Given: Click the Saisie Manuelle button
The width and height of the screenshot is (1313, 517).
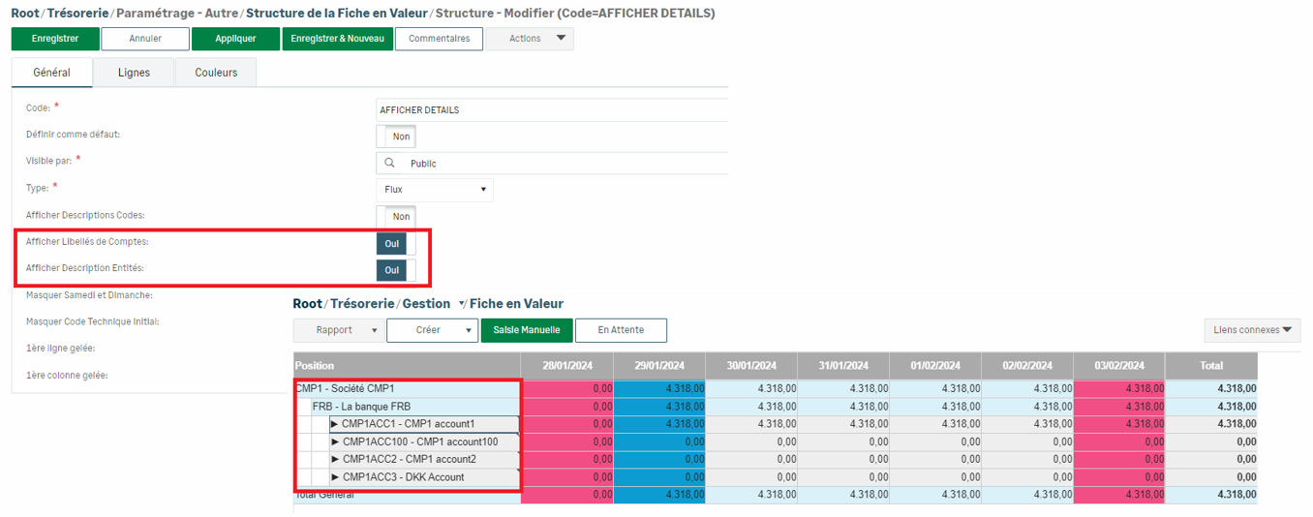Looking at the screenshot, I should (527, 330).
